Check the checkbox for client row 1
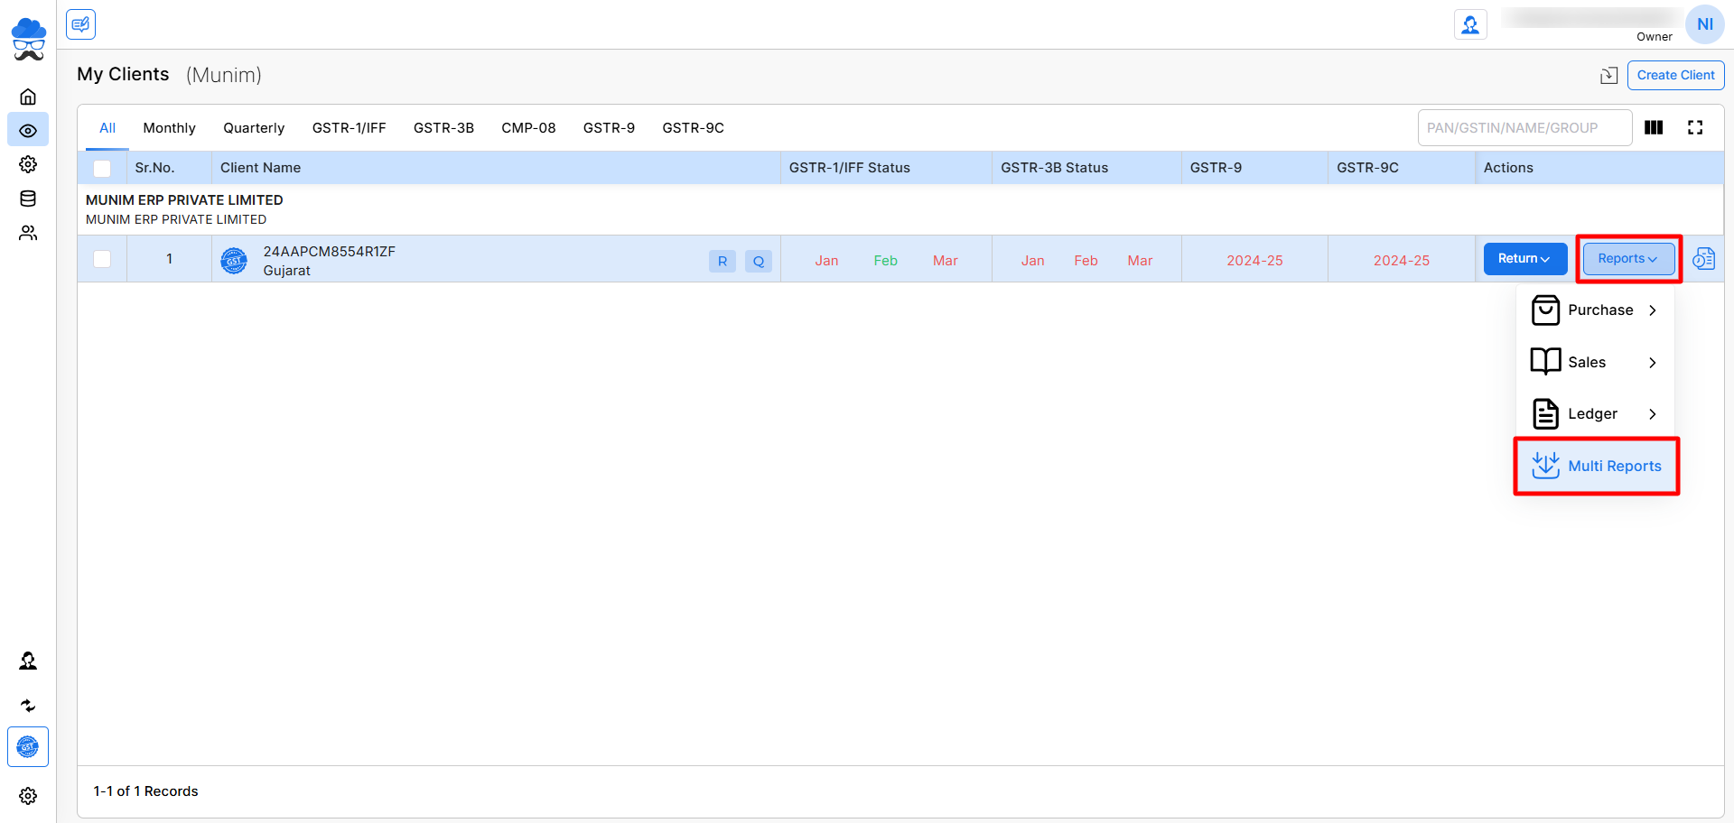Screen dimensions: 1734x823 coord(102,259)
